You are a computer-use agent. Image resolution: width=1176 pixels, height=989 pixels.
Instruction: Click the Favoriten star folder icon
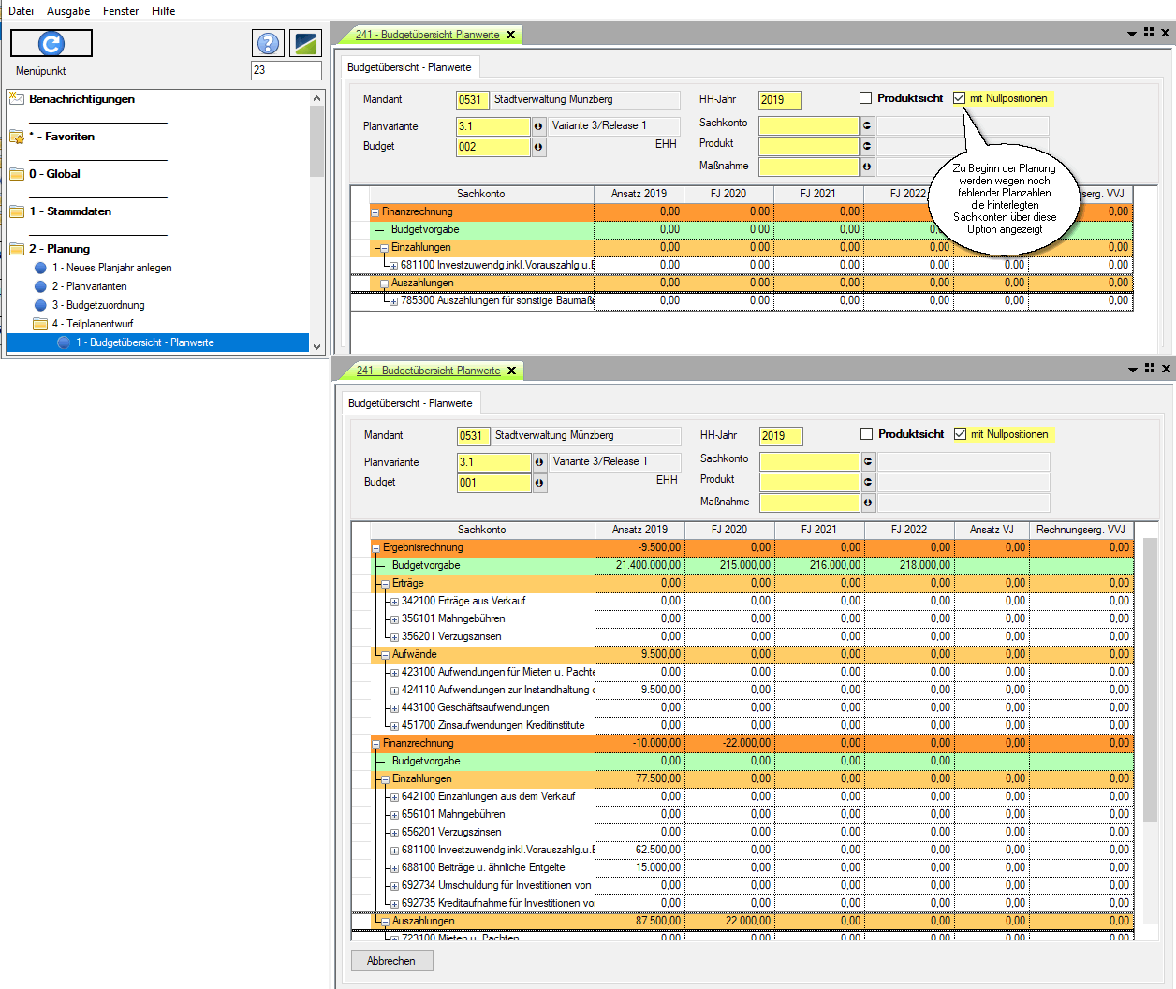coord(17,137)
